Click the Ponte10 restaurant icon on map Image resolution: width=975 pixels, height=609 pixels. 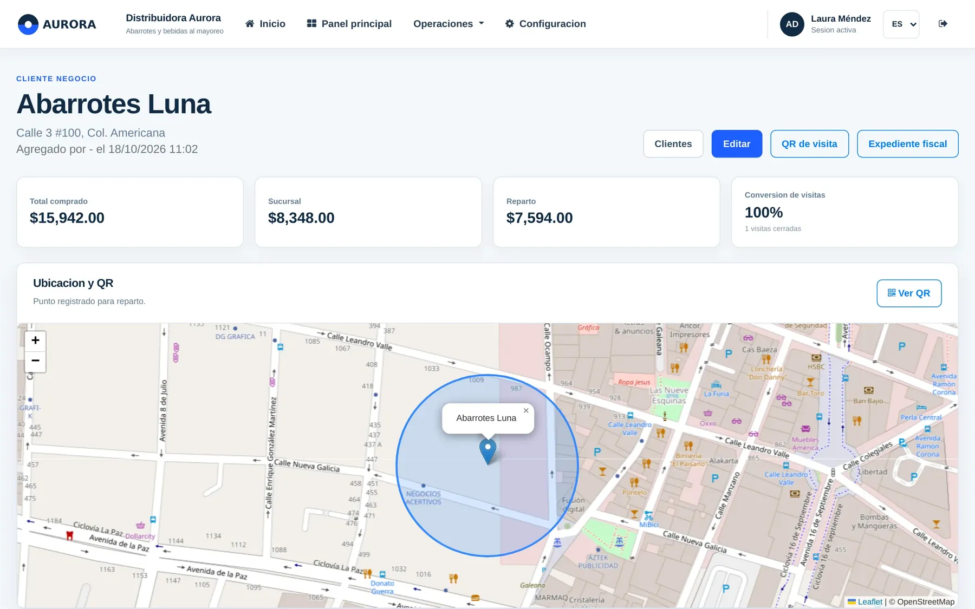[634, 482]
